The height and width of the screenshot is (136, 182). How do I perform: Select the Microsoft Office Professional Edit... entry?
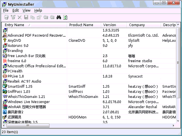(x=89, y=66)
